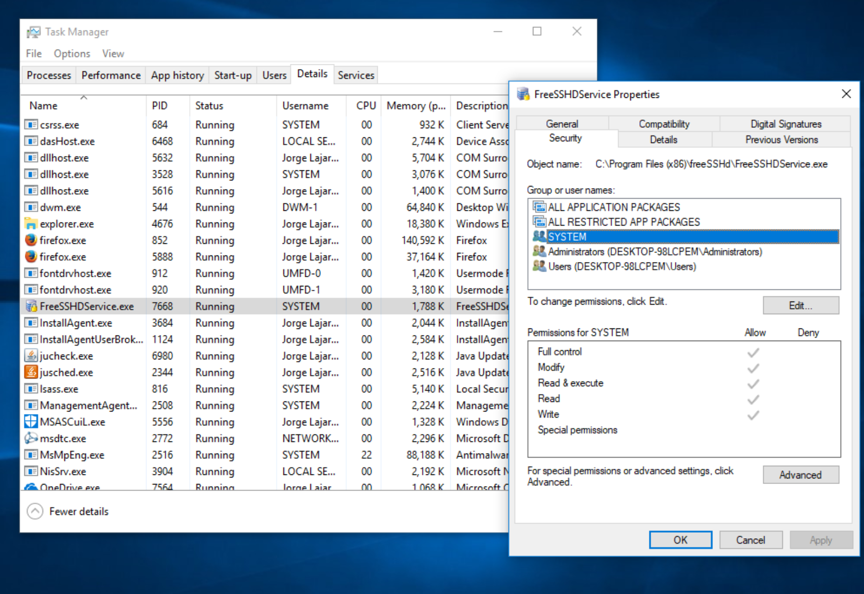Select the Details tab in the Properties dialog
The height and width of the screenshot is (594, 864).
(x=664, y=139)
